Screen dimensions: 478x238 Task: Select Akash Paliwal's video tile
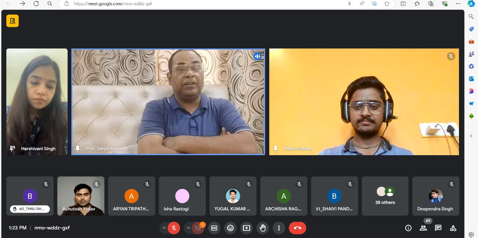pos(364,102)
